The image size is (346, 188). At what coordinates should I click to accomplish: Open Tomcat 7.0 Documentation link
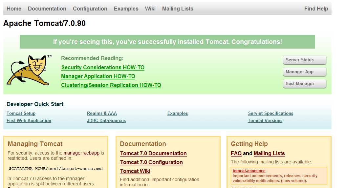coord(153,153)
